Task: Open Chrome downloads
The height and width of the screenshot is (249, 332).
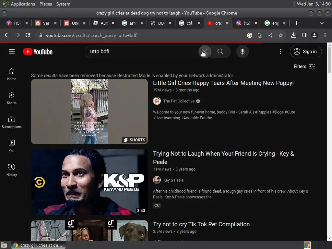Action: tap(294, 35)
